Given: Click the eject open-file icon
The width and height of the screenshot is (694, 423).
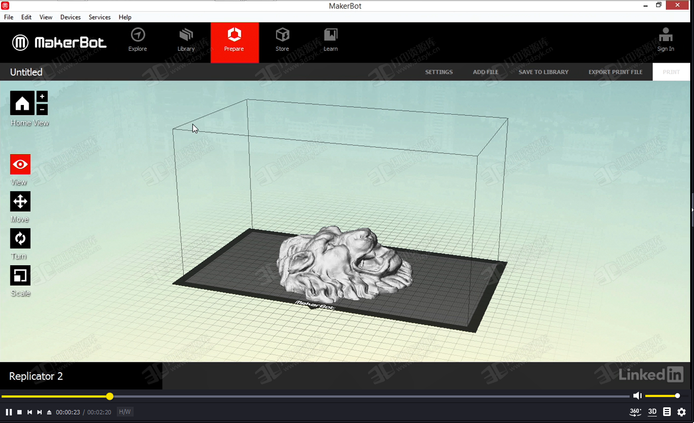Looking at the screenshot, I should (x=49, y=412).
